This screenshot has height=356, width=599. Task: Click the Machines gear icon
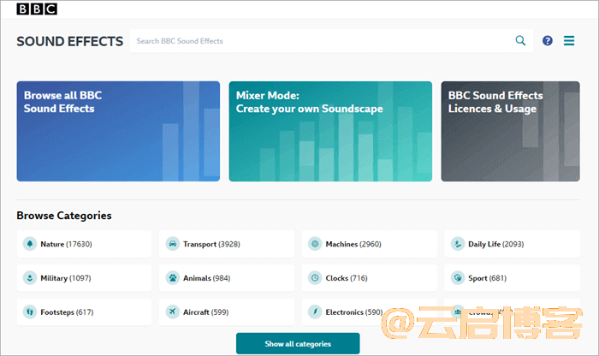coord(315,244)
